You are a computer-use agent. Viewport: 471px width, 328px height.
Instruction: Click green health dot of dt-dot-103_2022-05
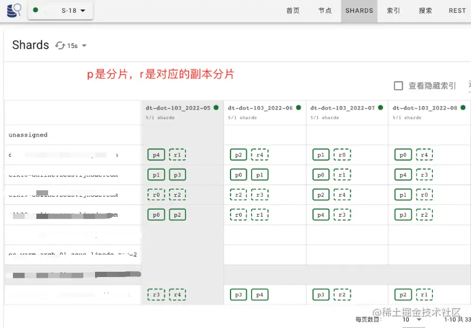[216, 107]
